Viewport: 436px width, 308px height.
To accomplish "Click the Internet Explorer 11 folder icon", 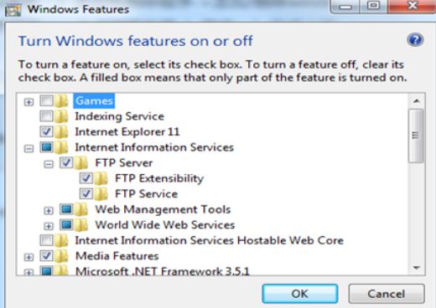I will tap(61, 131).
